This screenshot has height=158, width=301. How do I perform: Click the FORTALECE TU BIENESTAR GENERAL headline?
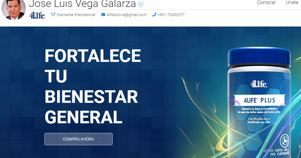[x=93, y=86]
